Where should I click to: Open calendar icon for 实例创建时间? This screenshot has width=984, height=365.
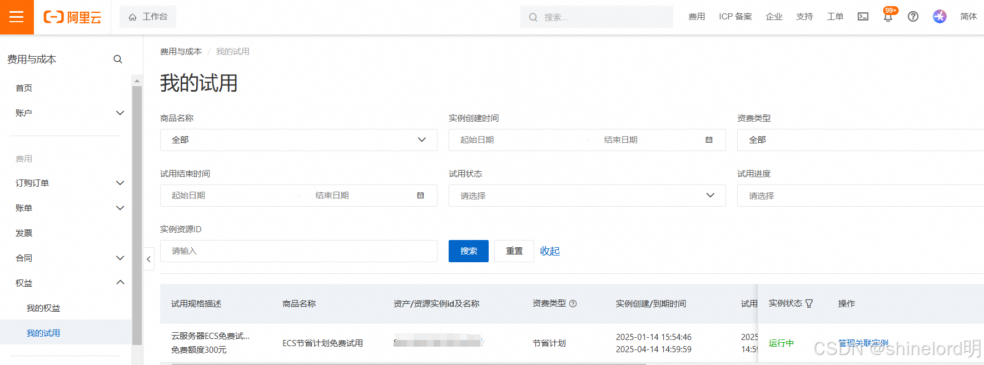(709, 140)
